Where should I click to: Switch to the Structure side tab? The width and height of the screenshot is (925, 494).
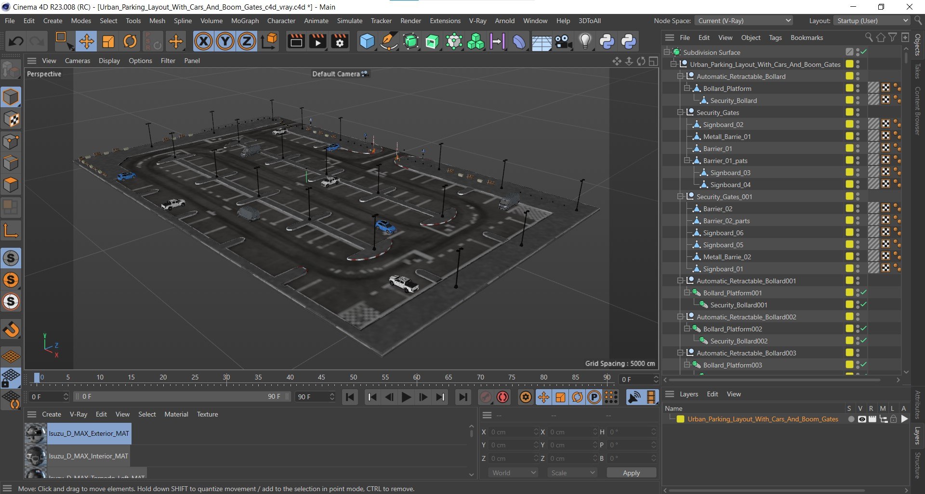(x=918, y=465)
